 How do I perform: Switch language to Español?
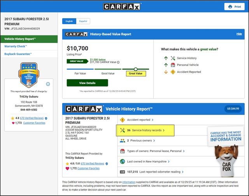[82, 21]
